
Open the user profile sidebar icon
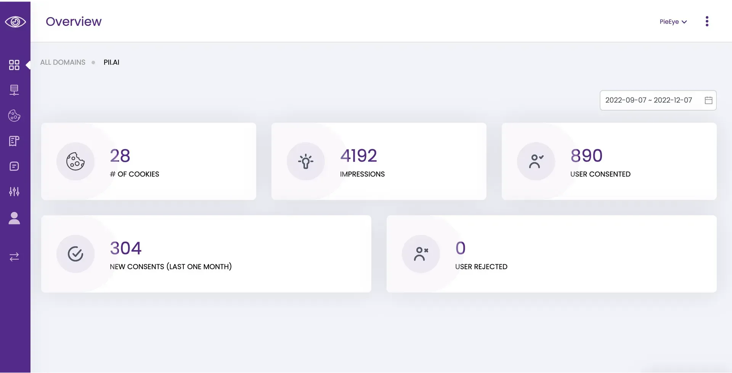click(x=14, y=218)
